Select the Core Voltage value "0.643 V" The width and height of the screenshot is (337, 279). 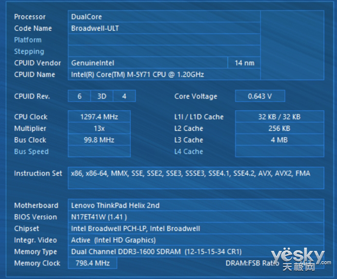[260, 96]
